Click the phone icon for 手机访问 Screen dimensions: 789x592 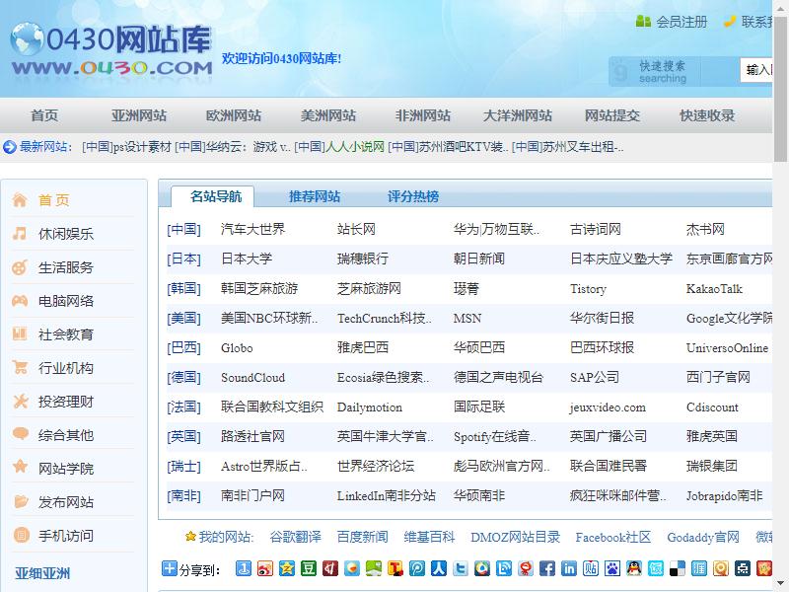pyautogui.click(x=21, y=535)
